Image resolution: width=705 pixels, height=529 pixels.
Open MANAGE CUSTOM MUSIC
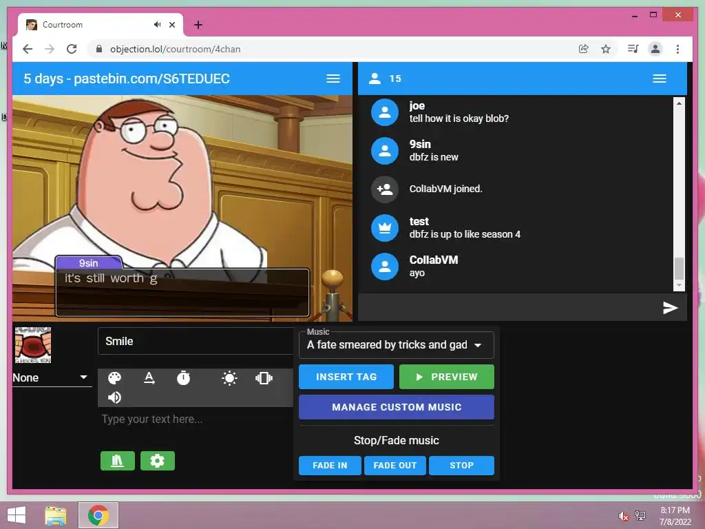(396, 407)
